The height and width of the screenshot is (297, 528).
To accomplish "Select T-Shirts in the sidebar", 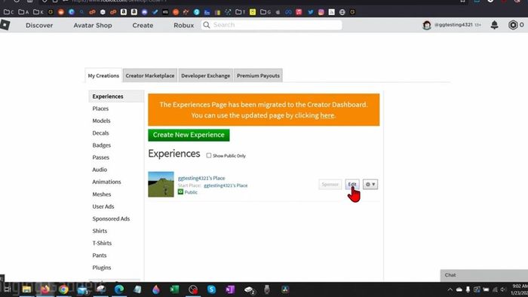I will [102, 243].
